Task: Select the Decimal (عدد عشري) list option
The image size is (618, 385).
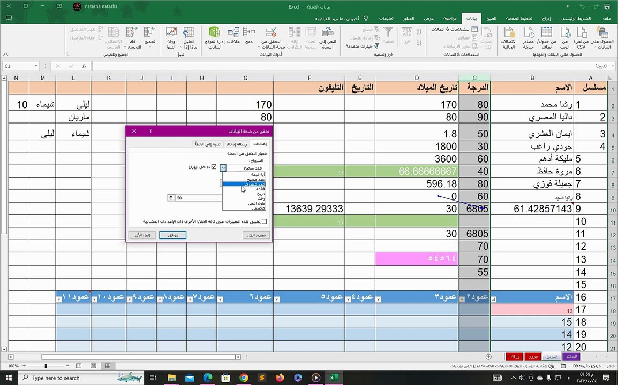Action: 244,184
